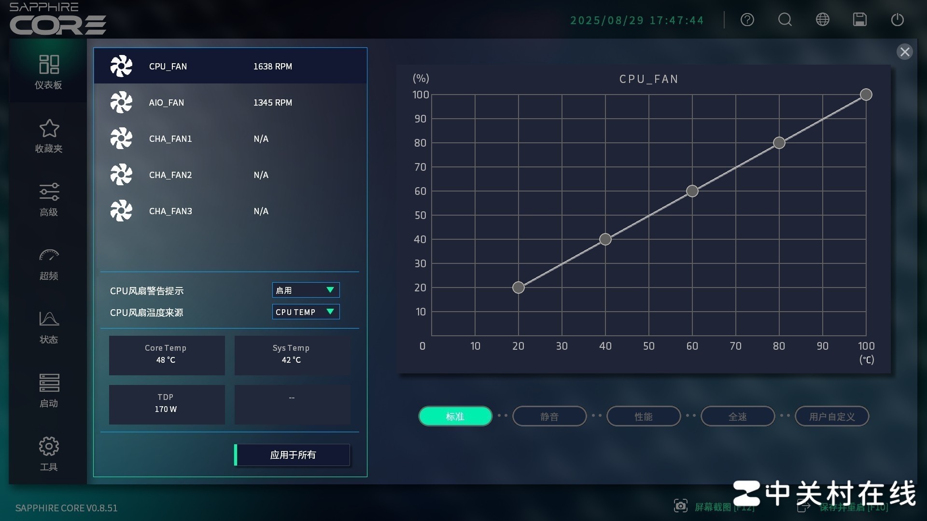Open the 高级 advanced settings panel

click(48, 199)
